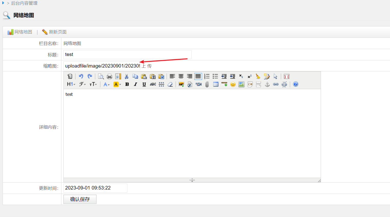Toggle bold formatting
This screenshot has width=390, height=217.
[127, 84]
